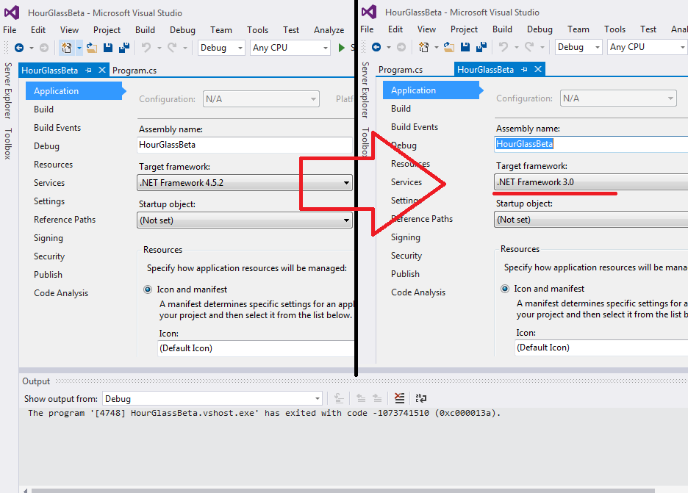Screen dimensions: 688x493
Task: Click Navigate Backward in right window toolbar
Action: (376, 47)
